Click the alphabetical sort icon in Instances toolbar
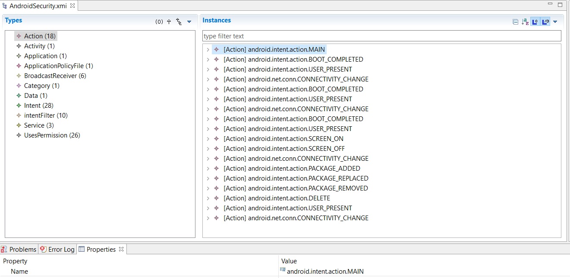Screen dimensions: 570x278 point(525,22)
